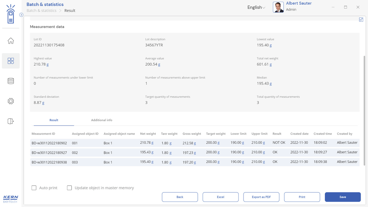Image resolution: width=368 pixels, height=207 pixels.
Task: Select the Result tab
Action: pos(54,120)
